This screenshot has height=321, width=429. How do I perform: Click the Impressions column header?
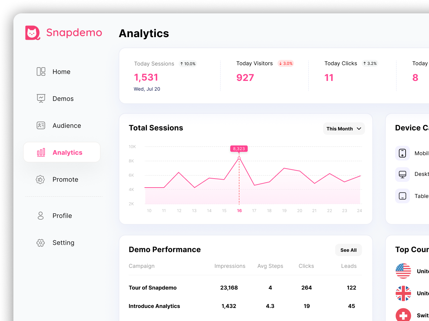pyautogui.click(x=230, y=266)
